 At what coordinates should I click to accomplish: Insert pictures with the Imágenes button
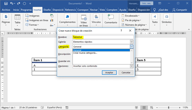tap(32, 16)
